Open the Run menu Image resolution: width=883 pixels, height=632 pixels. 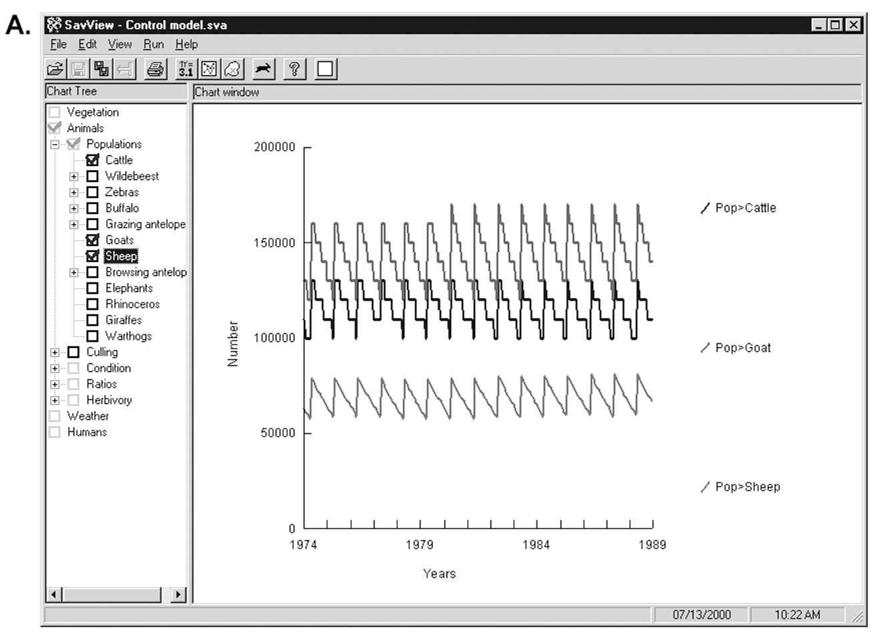coord(154,45)
